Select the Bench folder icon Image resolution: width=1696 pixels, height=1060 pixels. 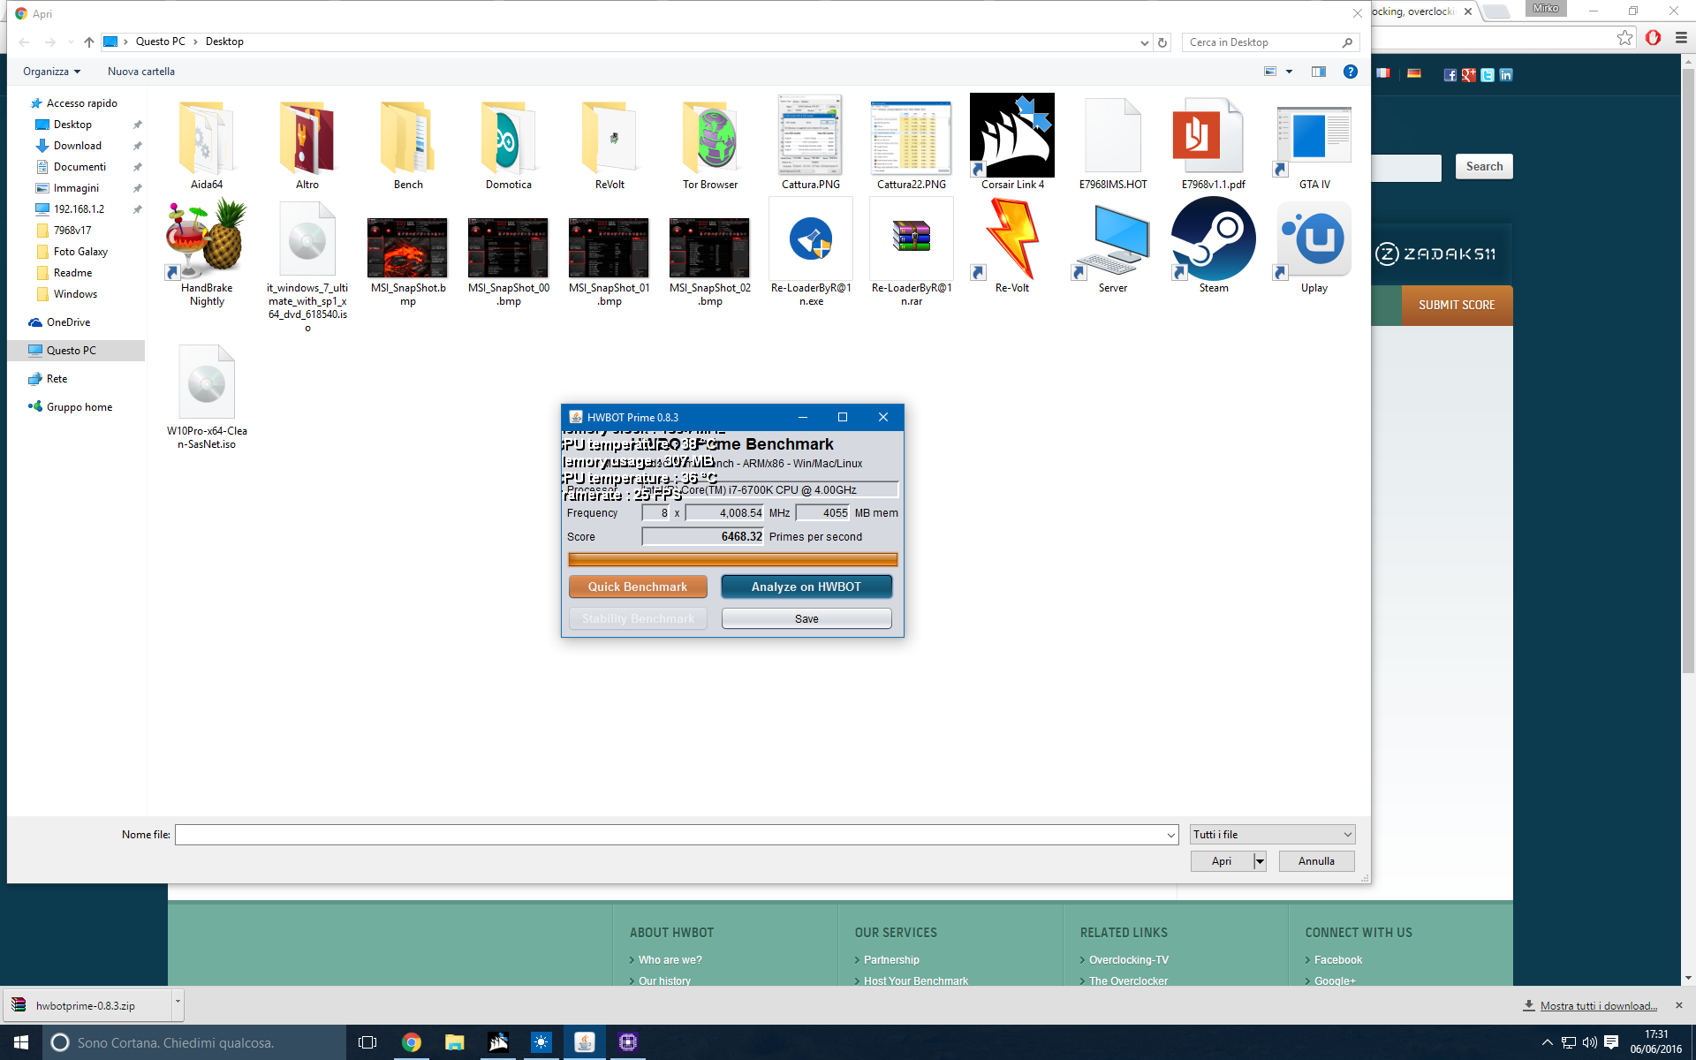408,137
